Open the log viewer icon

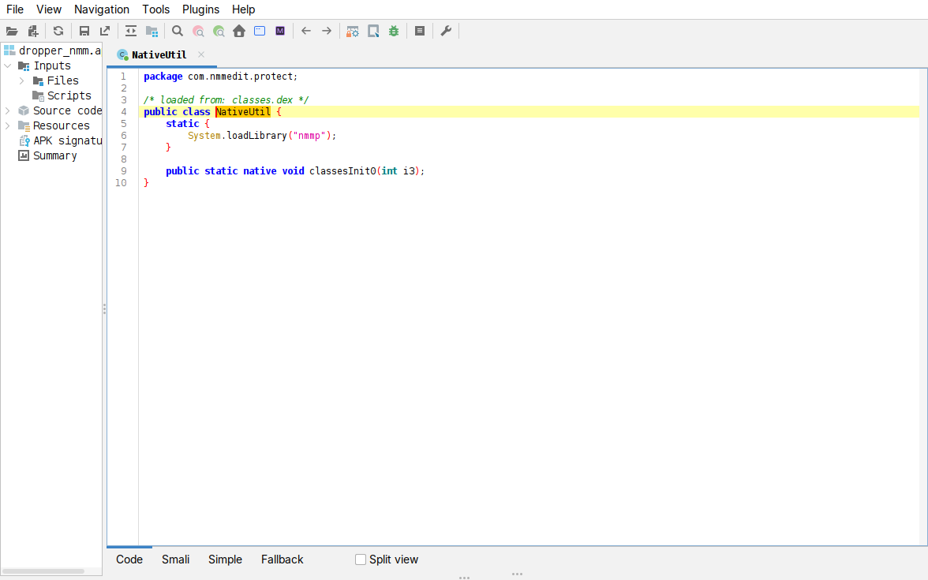pyautogui.click(x=420, y=32)
